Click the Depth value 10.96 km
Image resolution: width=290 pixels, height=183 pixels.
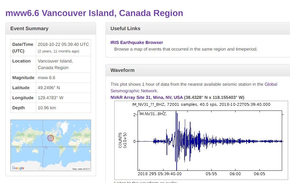(x=47, y=108)
